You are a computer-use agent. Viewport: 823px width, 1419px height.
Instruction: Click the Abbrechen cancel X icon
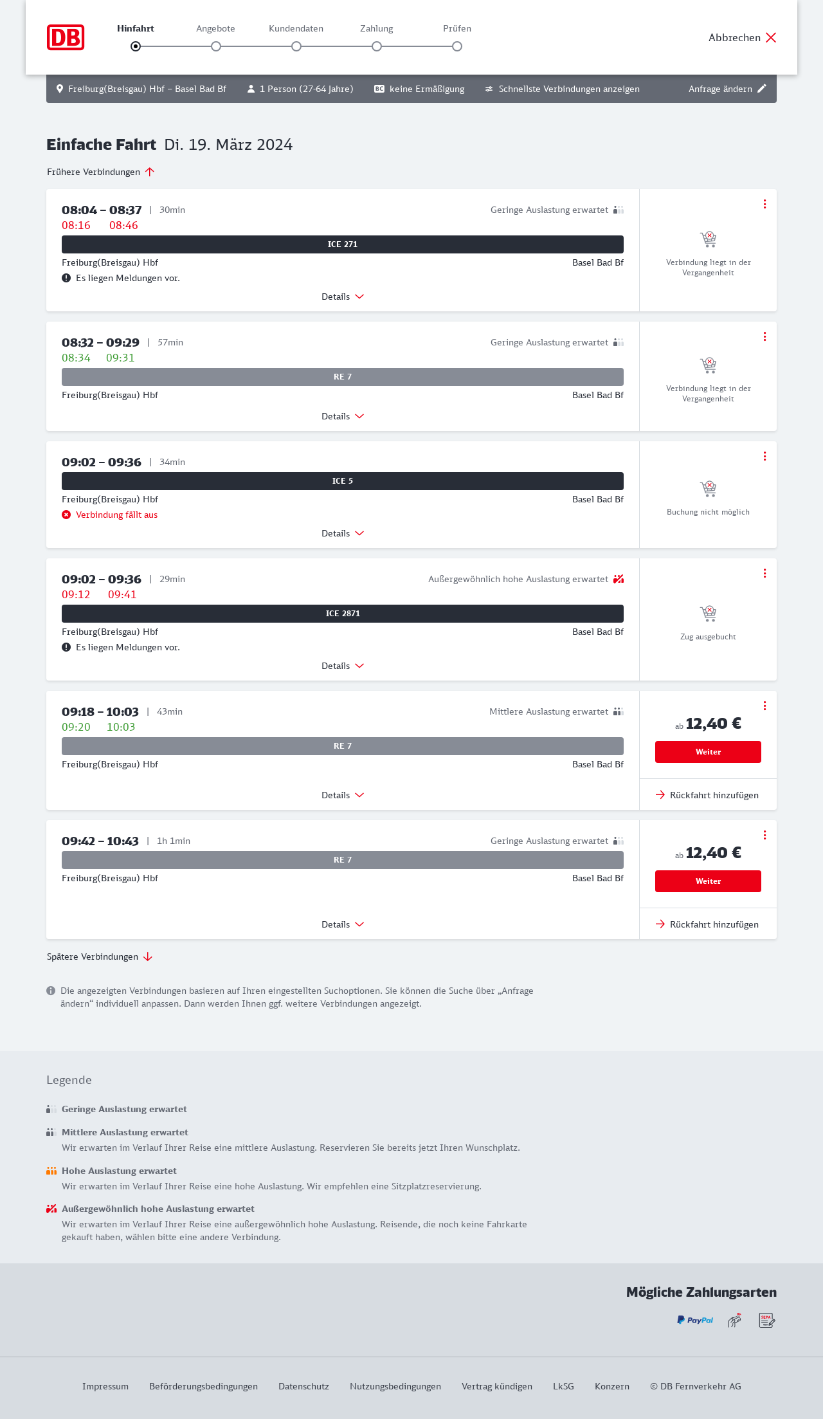pos(771,37)
